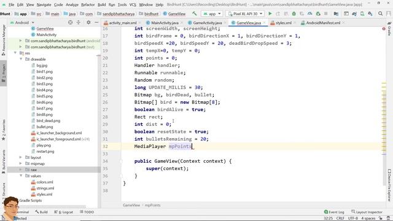The height and width of the screenshot is (221, 393).
Task: Open the Project Structure toolbar icon
Action: point(336,14)
